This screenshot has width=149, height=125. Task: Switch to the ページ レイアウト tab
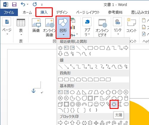[88, 12]
